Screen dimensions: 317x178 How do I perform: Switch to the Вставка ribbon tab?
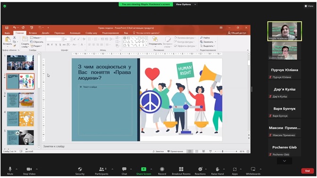coord(33,33)
